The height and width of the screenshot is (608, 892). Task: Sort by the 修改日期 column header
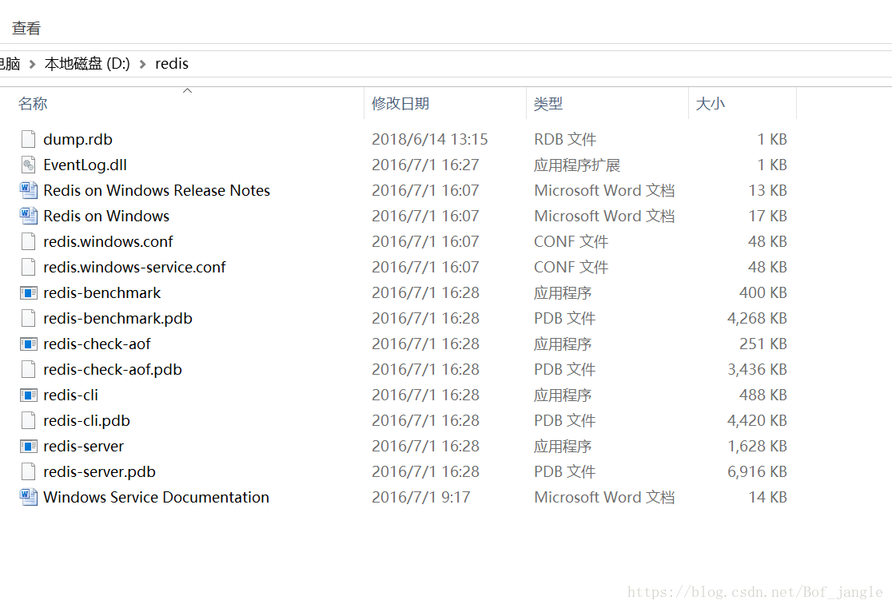(x=400, y=104)
